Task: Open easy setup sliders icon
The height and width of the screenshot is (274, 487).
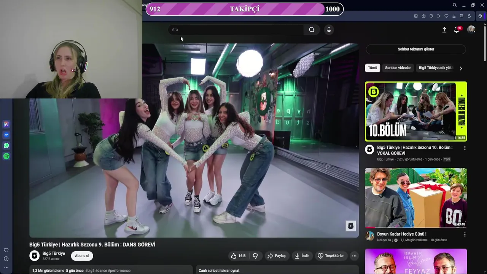Action: click(x=462, y=16)
